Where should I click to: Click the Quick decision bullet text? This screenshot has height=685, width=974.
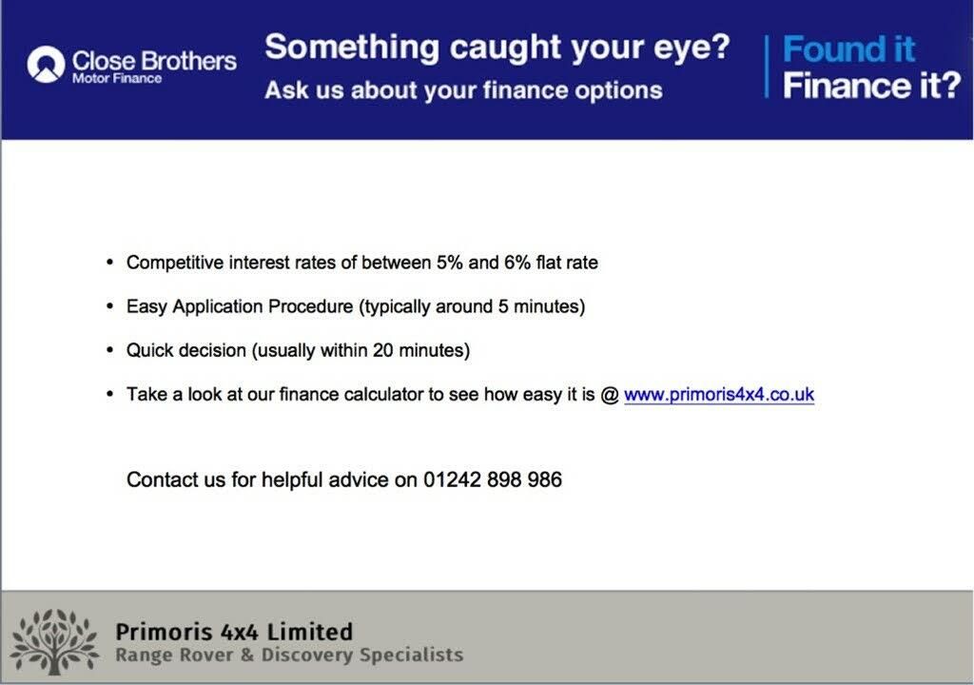click(298, 350)
